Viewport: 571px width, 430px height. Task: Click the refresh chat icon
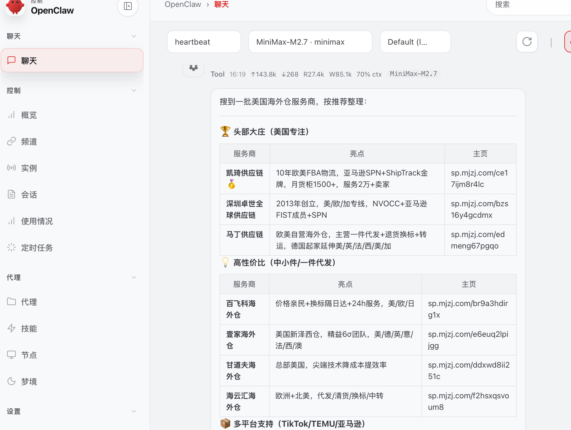(x=527, y=42)
